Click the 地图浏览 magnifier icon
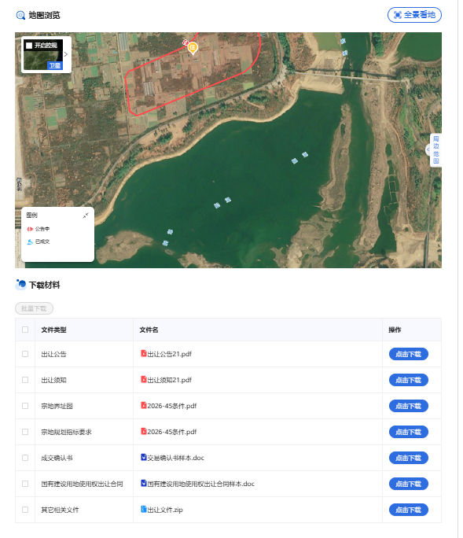 [x=20, y=16]
